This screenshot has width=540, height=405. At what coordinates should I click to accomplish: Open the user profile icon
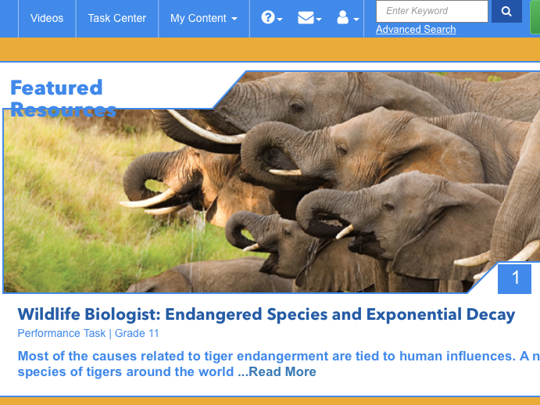coord(342,17)
